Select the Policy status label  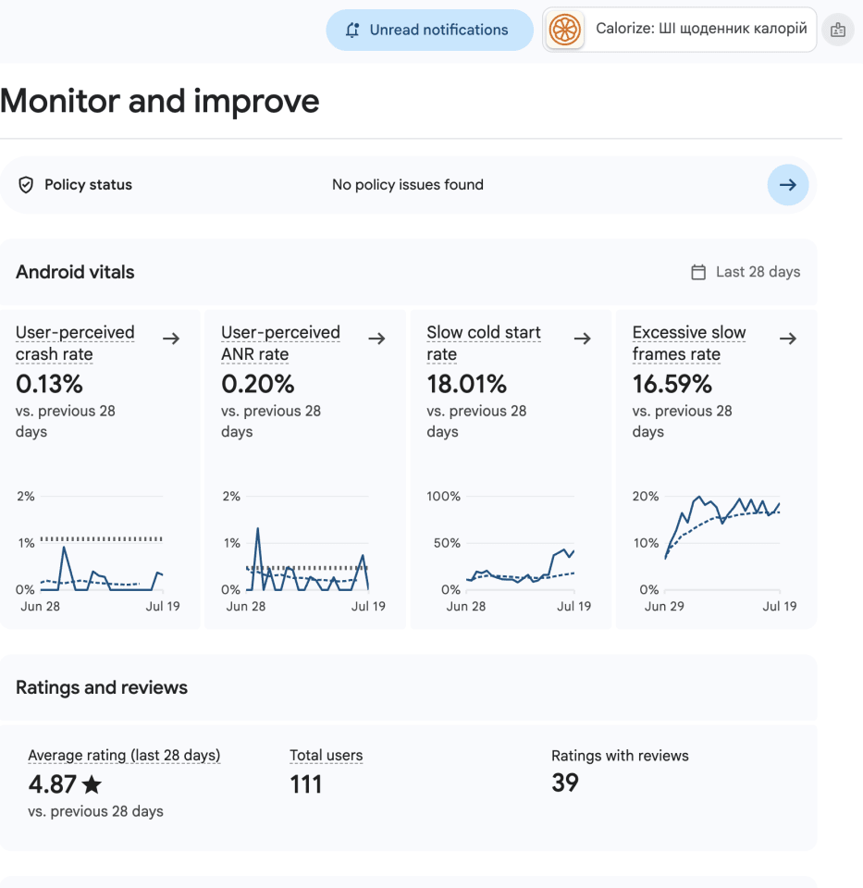(89, 185)
